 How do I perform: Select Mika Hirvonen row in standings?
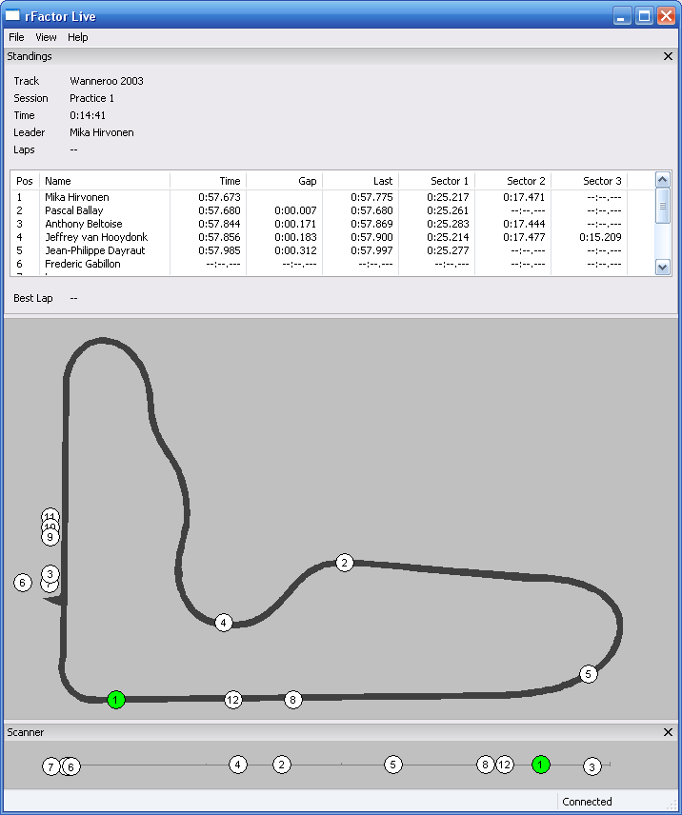click(x=77, y=197)
